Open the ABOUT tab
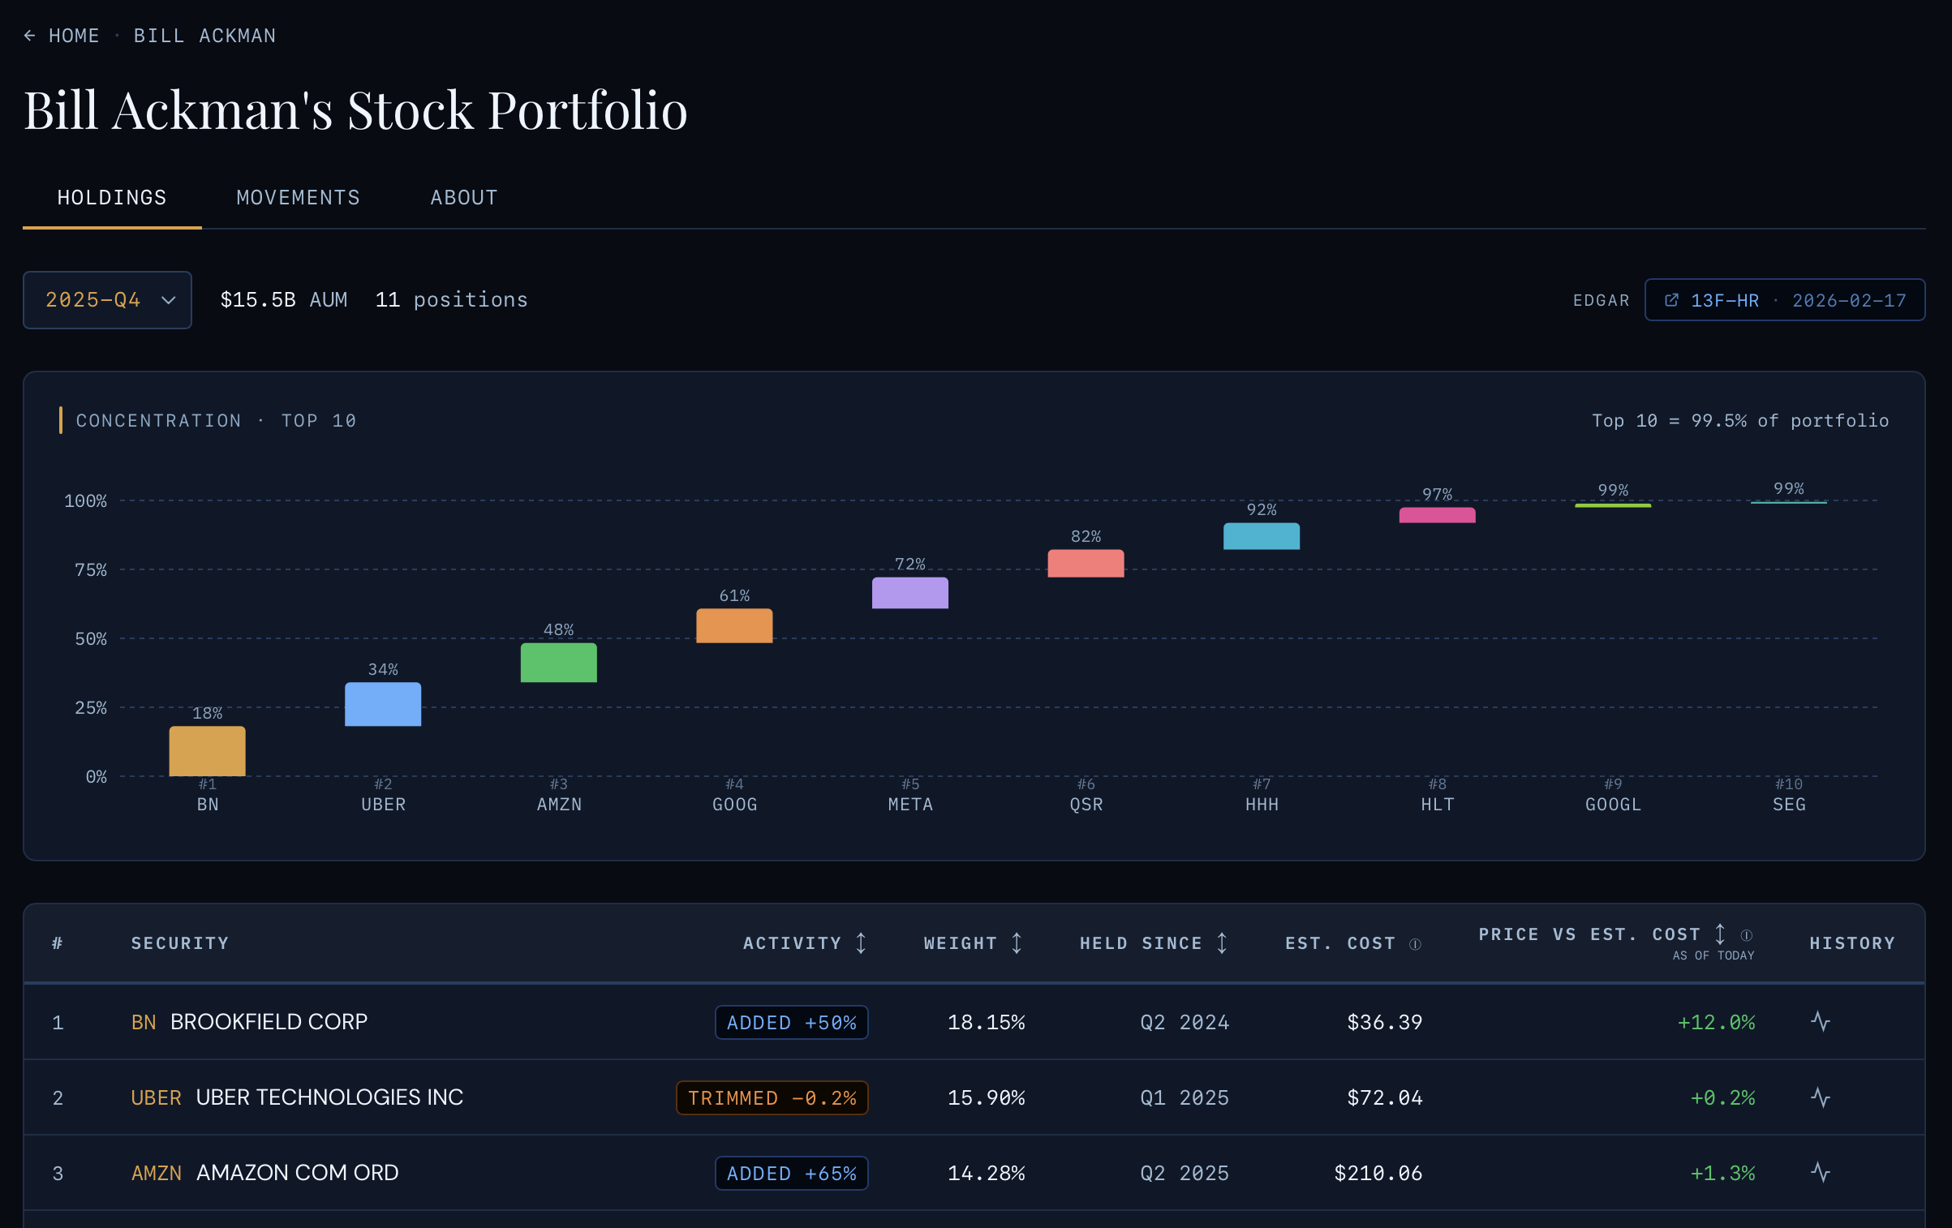Viewport: 1952px width, 1228px height. tap(463, 197)
